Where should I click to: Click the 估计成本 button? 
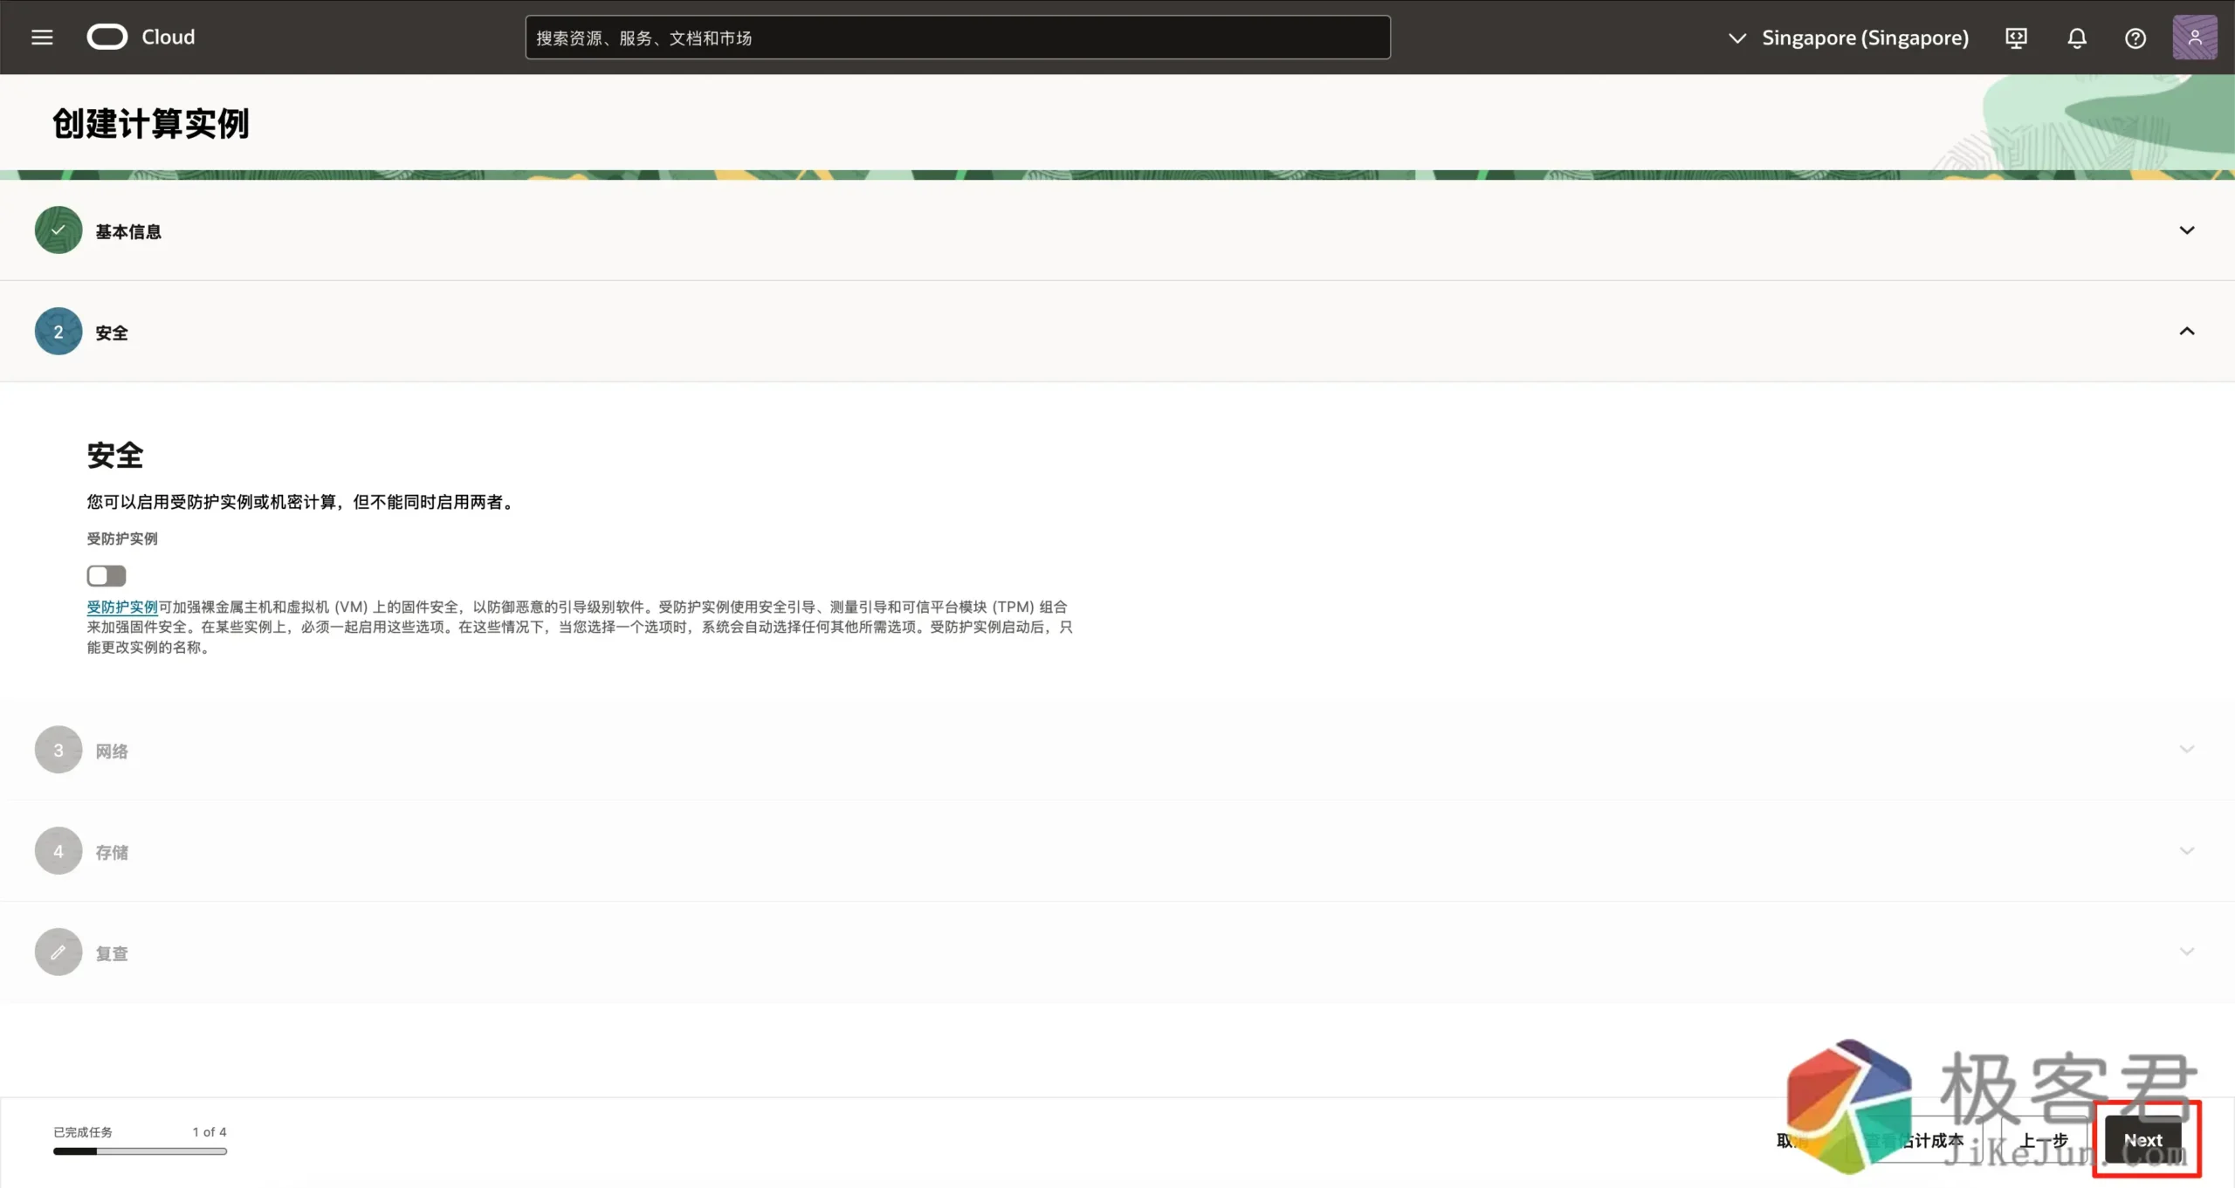1916,1140
